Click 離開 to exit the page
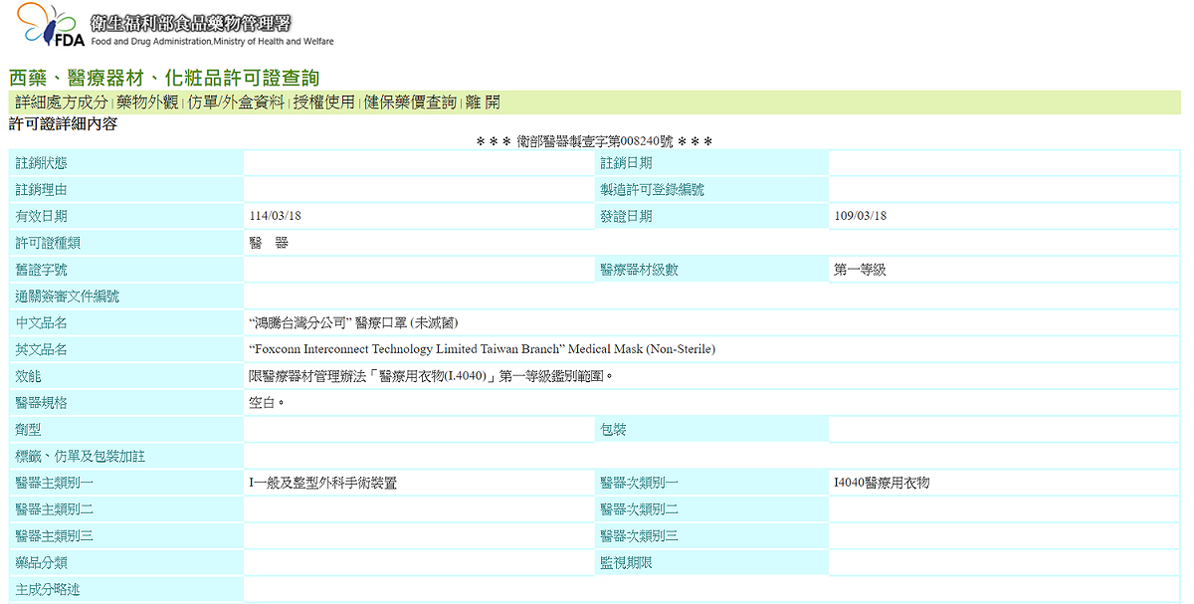This screenshot has width=1194, height=604. (x=483, y=102)
